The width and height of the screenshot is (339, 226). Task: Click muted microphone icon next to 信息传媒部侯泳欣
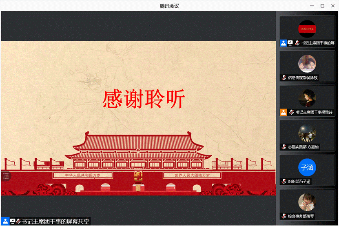[284, 78]
